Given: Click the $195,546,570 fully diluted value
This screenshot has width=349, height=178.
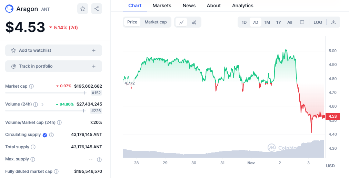Looking at the screenshot, I should coord(88,171).
